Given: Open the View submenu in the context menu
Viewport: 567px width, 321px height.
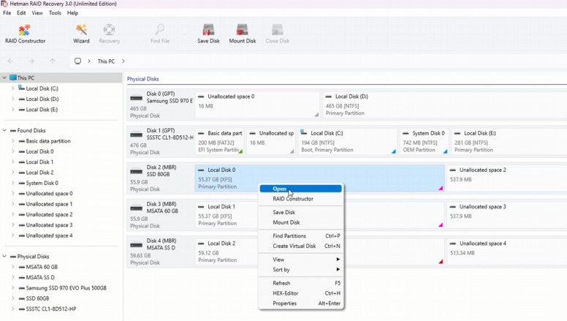Looking at the screenshot, I should pos(300,260).
